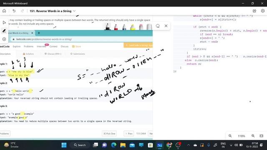Open the Mail app from taskbar
The height and width of the screenshot is (150, 267).
click(132, 145)
